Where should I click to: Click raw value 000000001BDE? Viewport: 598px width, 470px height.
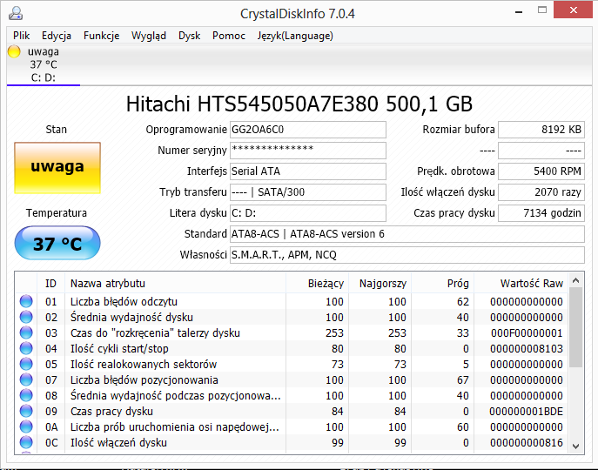tap(527, 411)
